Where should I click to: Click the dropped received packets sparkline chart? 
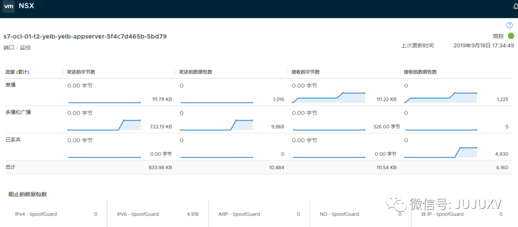441,152
